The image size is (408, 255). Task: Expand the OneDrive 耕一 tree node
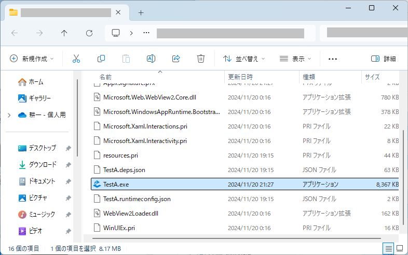tap(9, 115)
